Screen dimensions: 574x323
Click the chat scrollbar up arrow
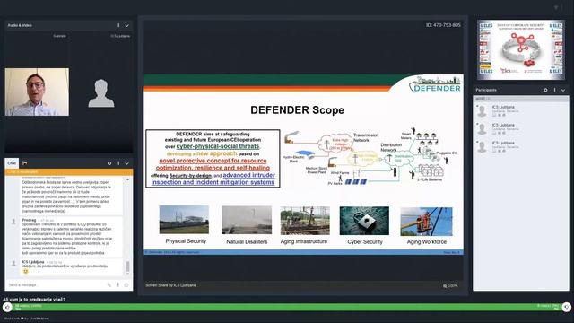(x=127, y=179)
